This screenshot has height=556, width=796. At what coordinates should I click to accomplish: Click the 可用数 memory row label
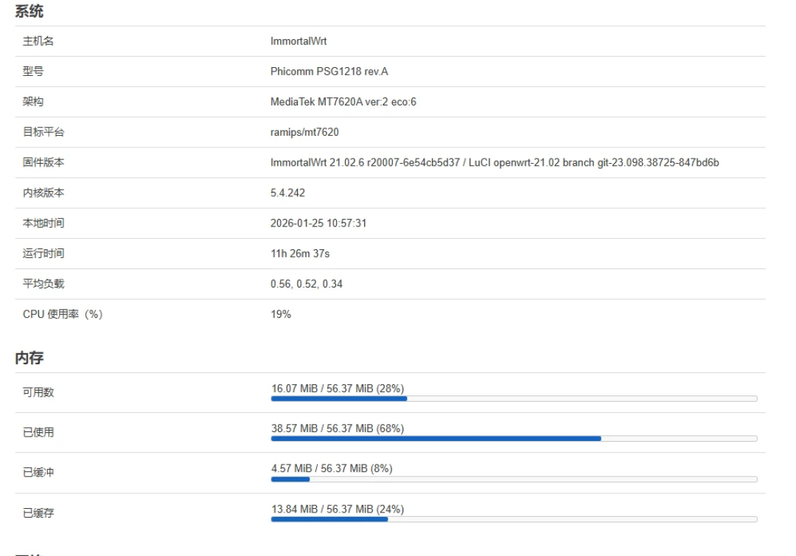coord(38,392)
